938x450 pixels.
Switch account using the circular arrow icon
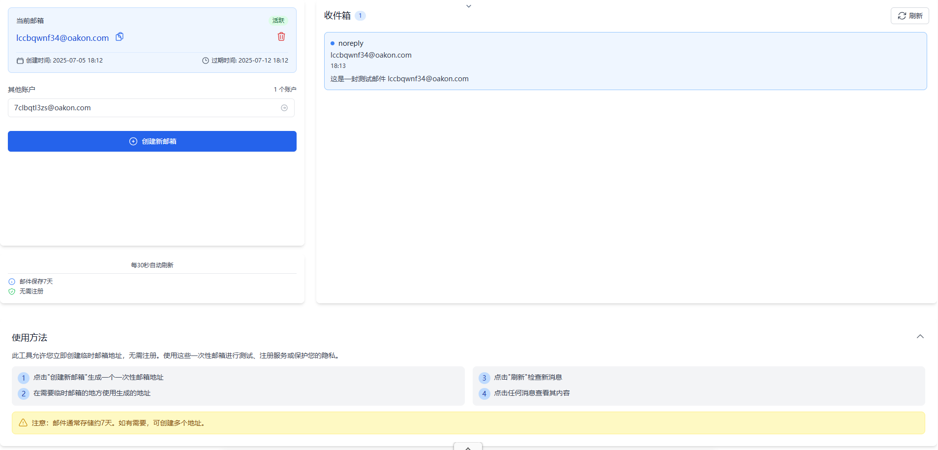coord(284,108)
